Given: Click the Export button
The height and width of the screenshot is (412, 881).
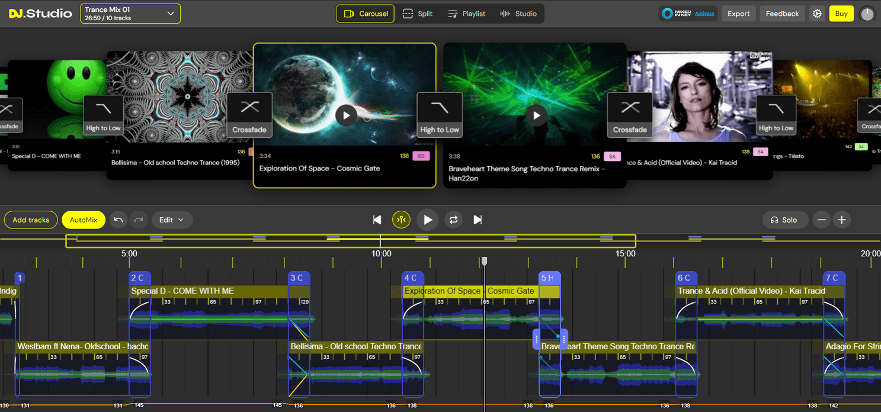Looking at the screenshot, I should tap(739, 14).
